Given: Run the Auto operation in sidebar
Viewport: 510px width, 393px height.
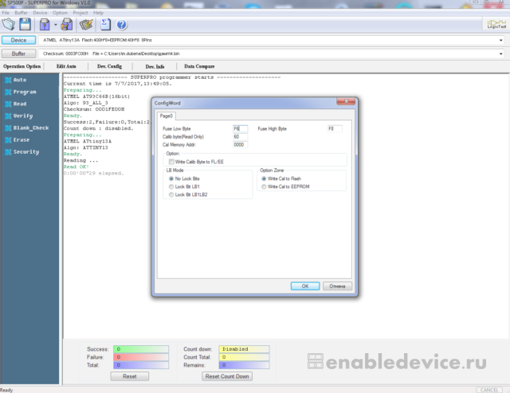Looking at the screenshot, I should coord(16,80).
